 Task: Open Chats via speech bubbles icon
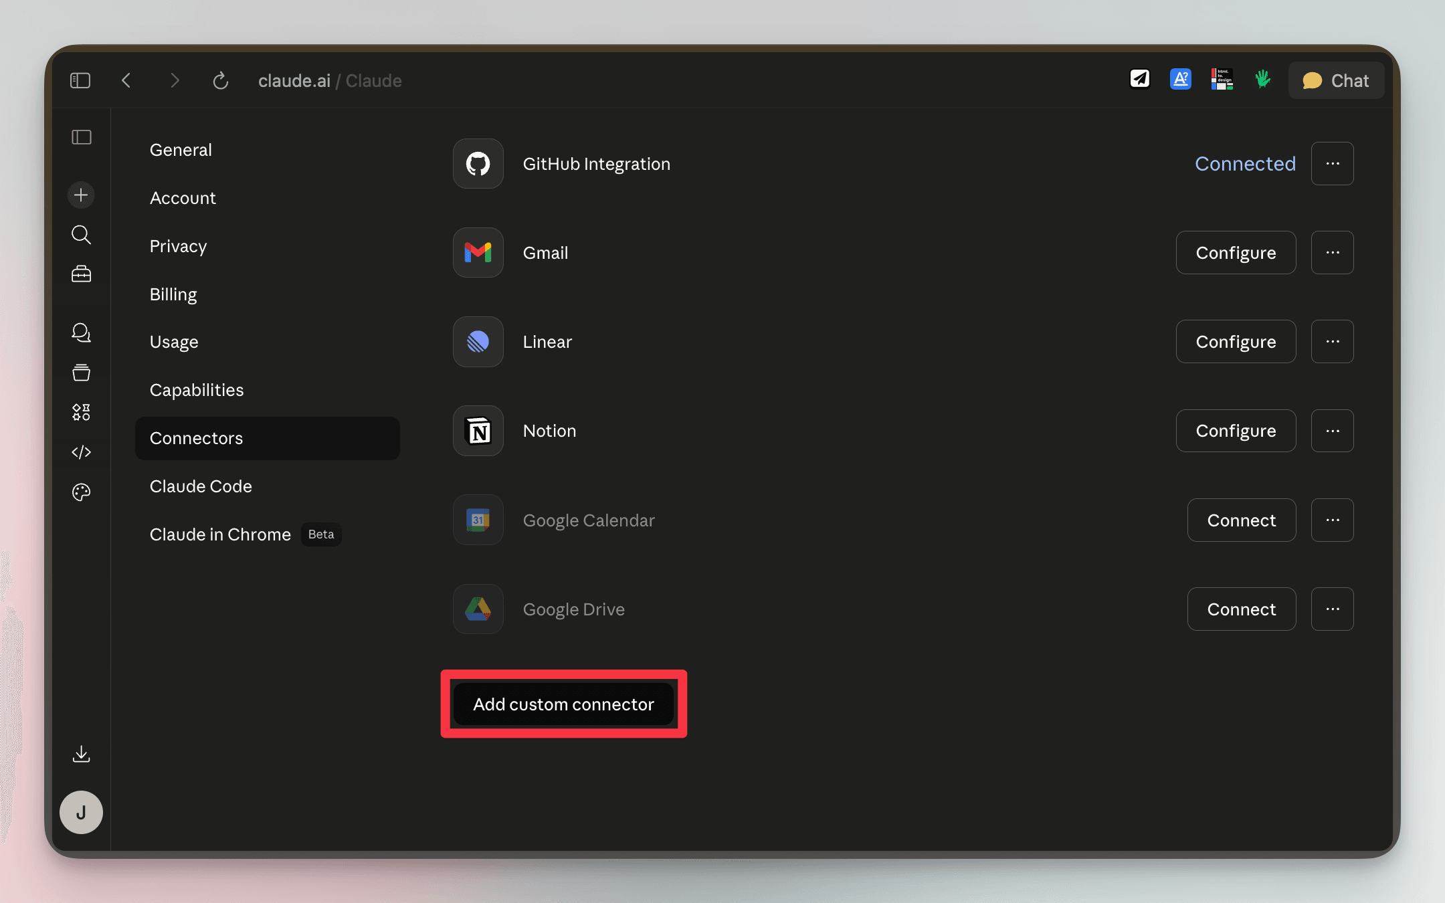pyautogui.click(x=81, y=332)
